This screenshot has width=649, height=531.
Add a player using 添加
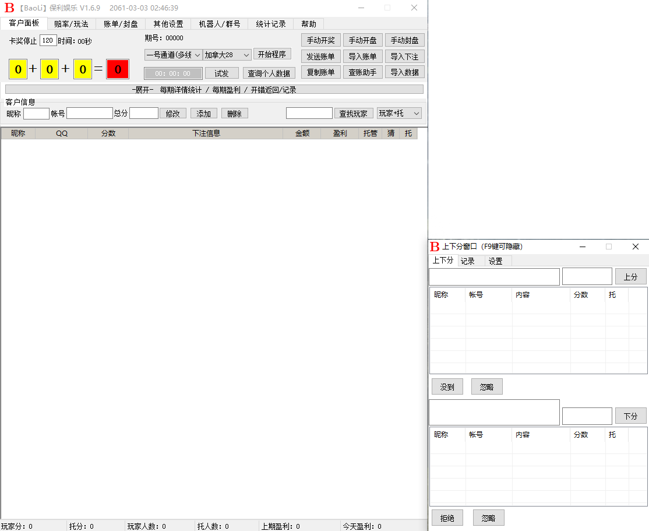(x=203, y=112)
